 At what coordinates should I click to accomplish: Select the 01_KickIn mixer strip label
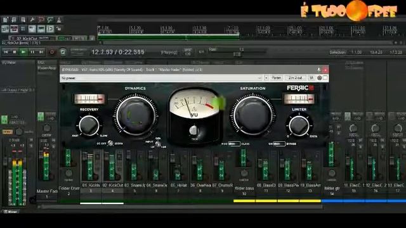[x=91, y=186]
